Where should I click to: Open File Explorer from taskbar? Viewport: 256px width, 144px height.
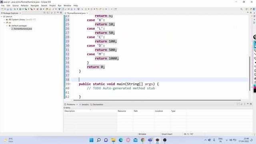[113, 140]
